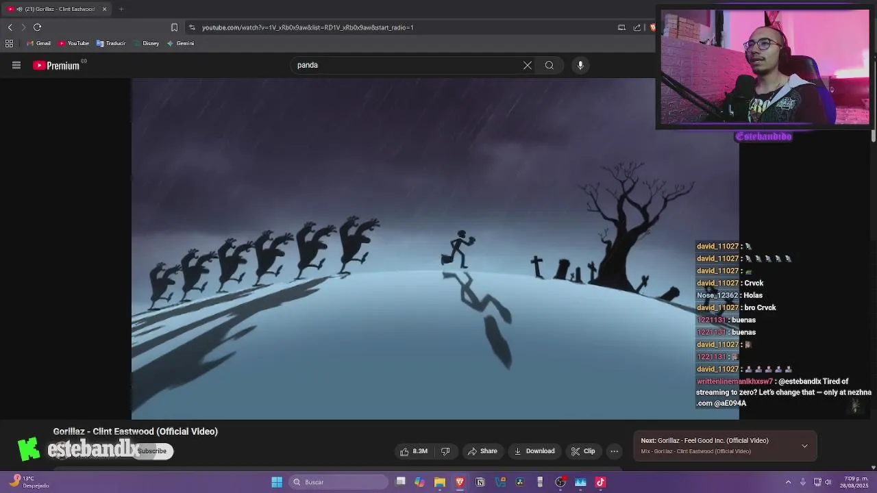Open the volume speaker tray icon

tap(828, 482)
